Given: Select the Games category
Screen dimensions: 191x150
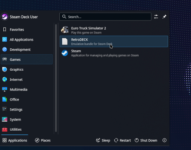Looking at the screenshot, I should point(27,60).
